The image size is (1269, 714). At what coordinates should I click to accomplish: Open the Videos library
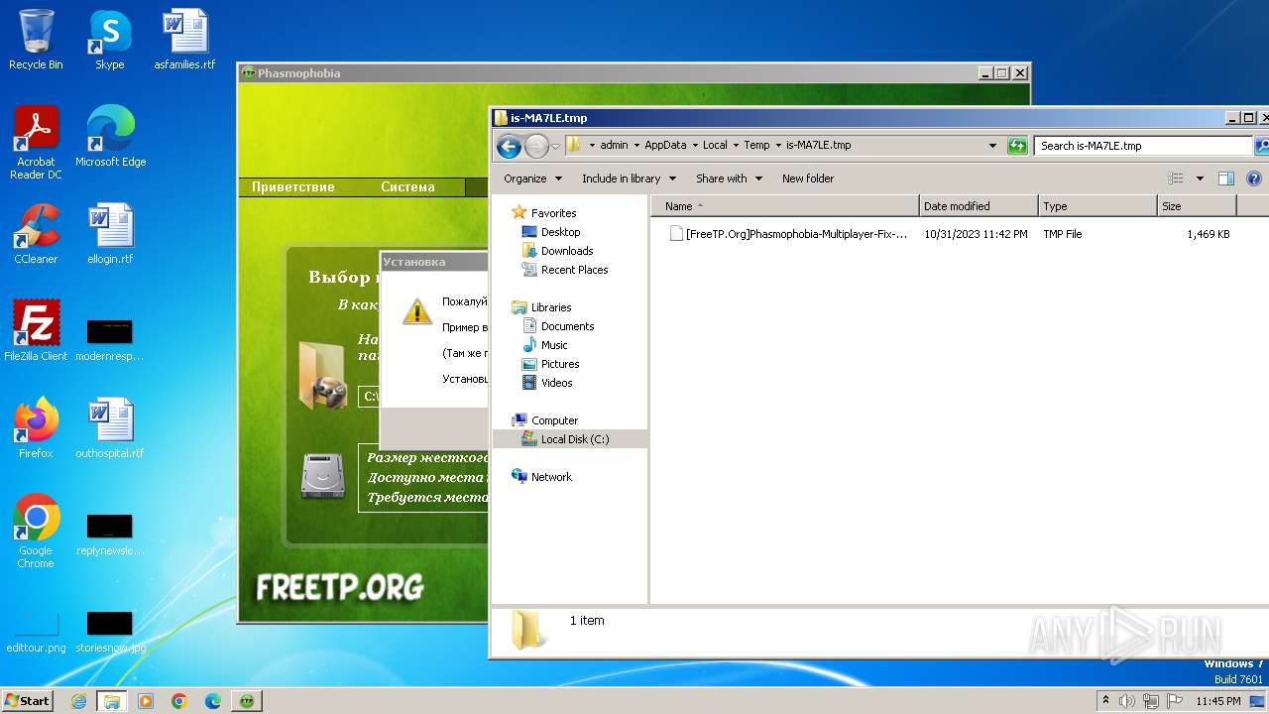(x=556, y=383)
